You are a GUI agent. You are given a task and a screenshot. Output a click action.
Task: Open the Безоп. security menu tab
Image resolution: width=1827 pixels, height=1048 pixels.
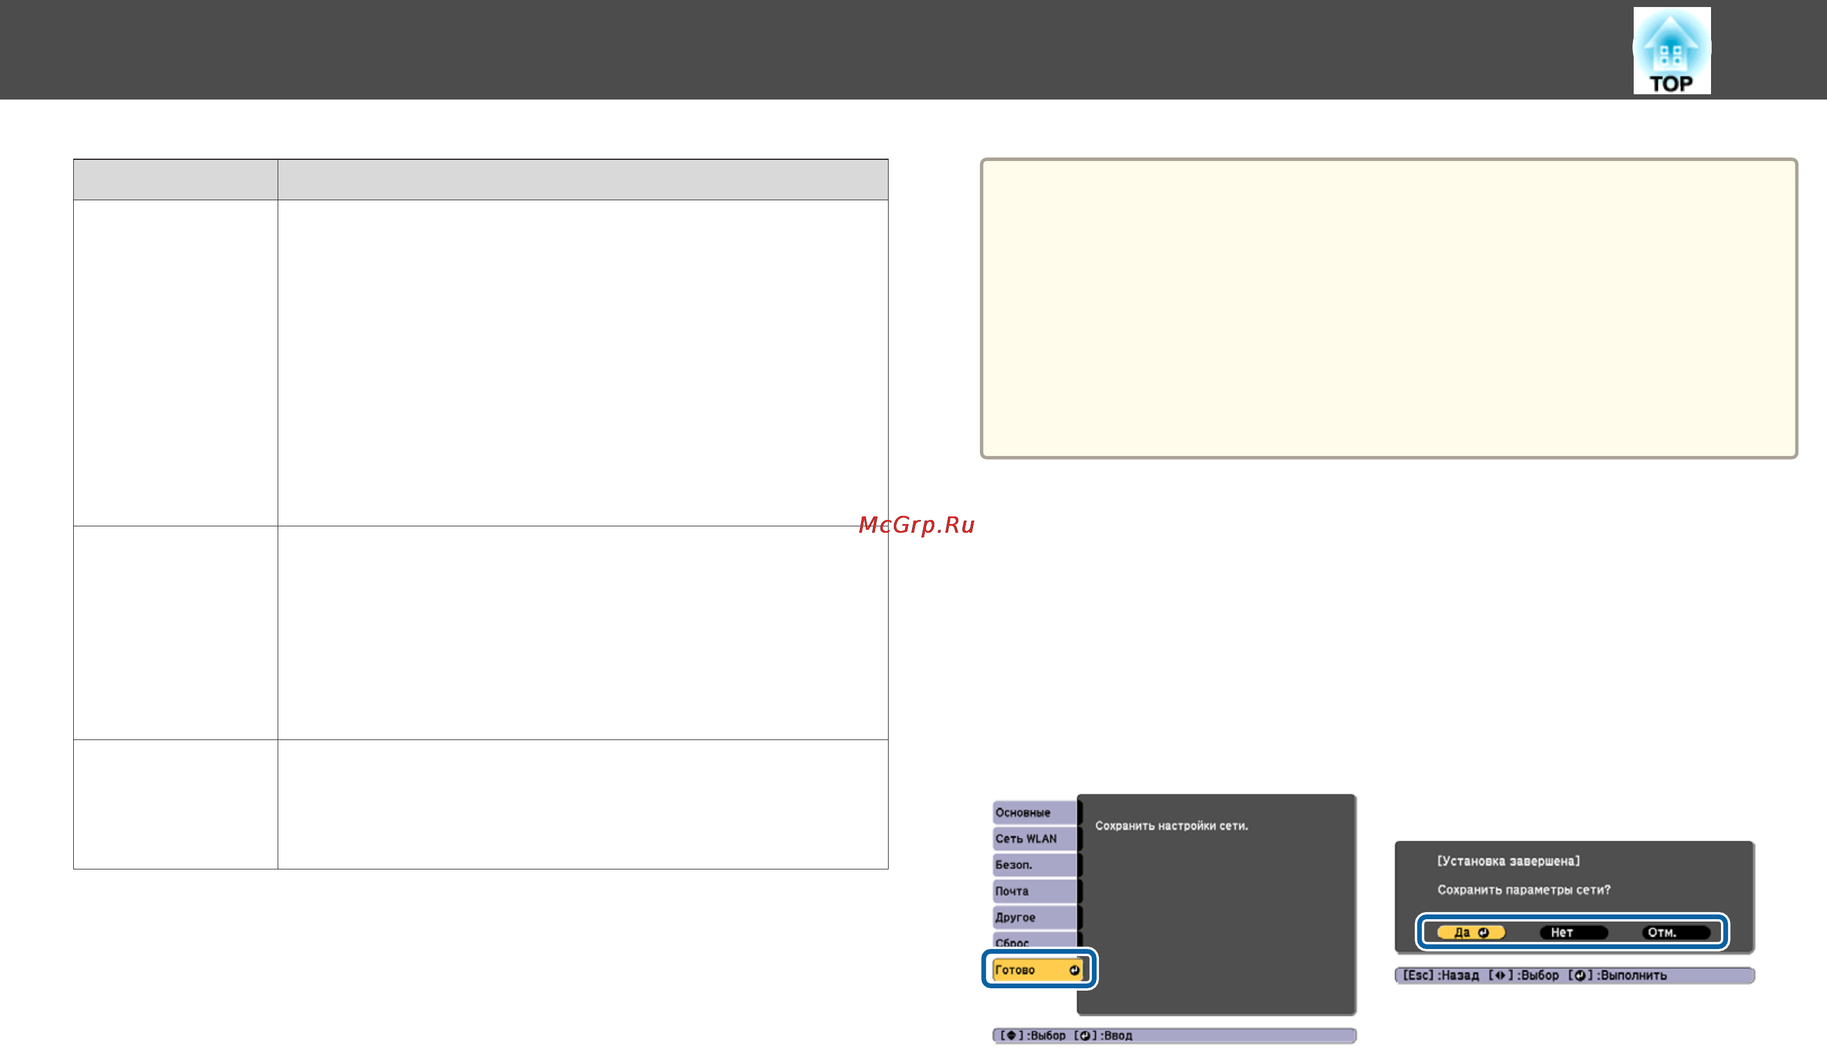(x=1034, y=865)
